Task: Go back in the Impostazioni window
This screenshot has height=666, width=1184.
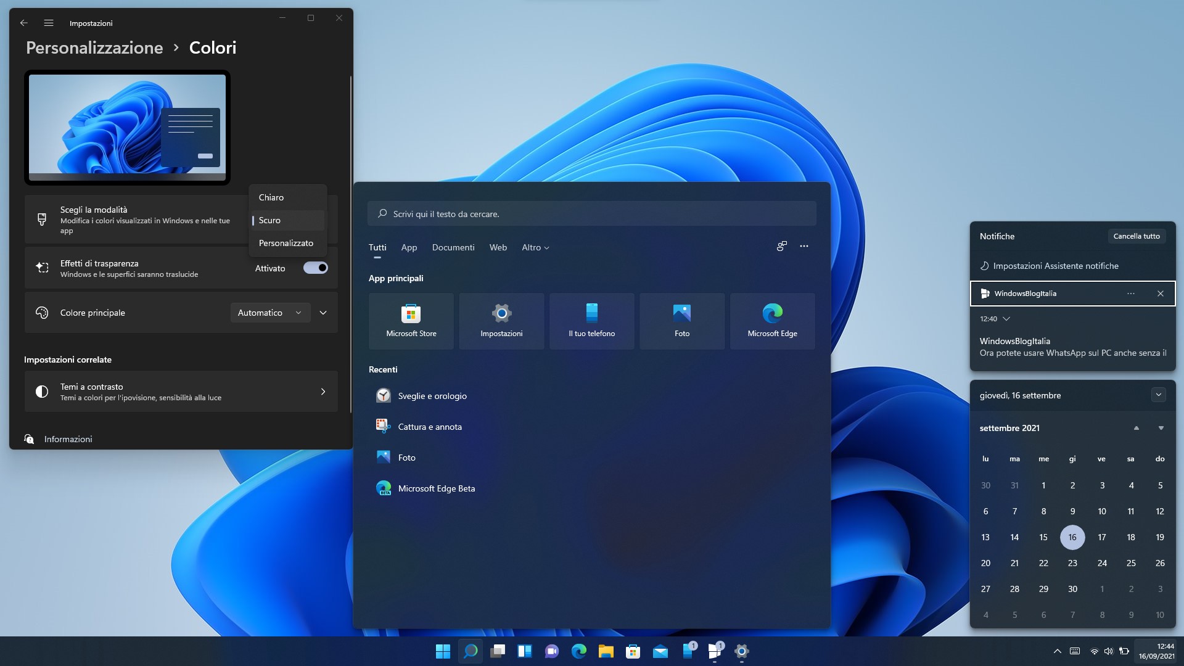Action: point(24,23)
